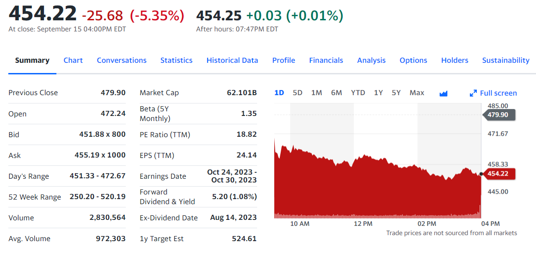Select the 5D chart range
The width and height of the screenshot is (536, 255).
(297, 93)
